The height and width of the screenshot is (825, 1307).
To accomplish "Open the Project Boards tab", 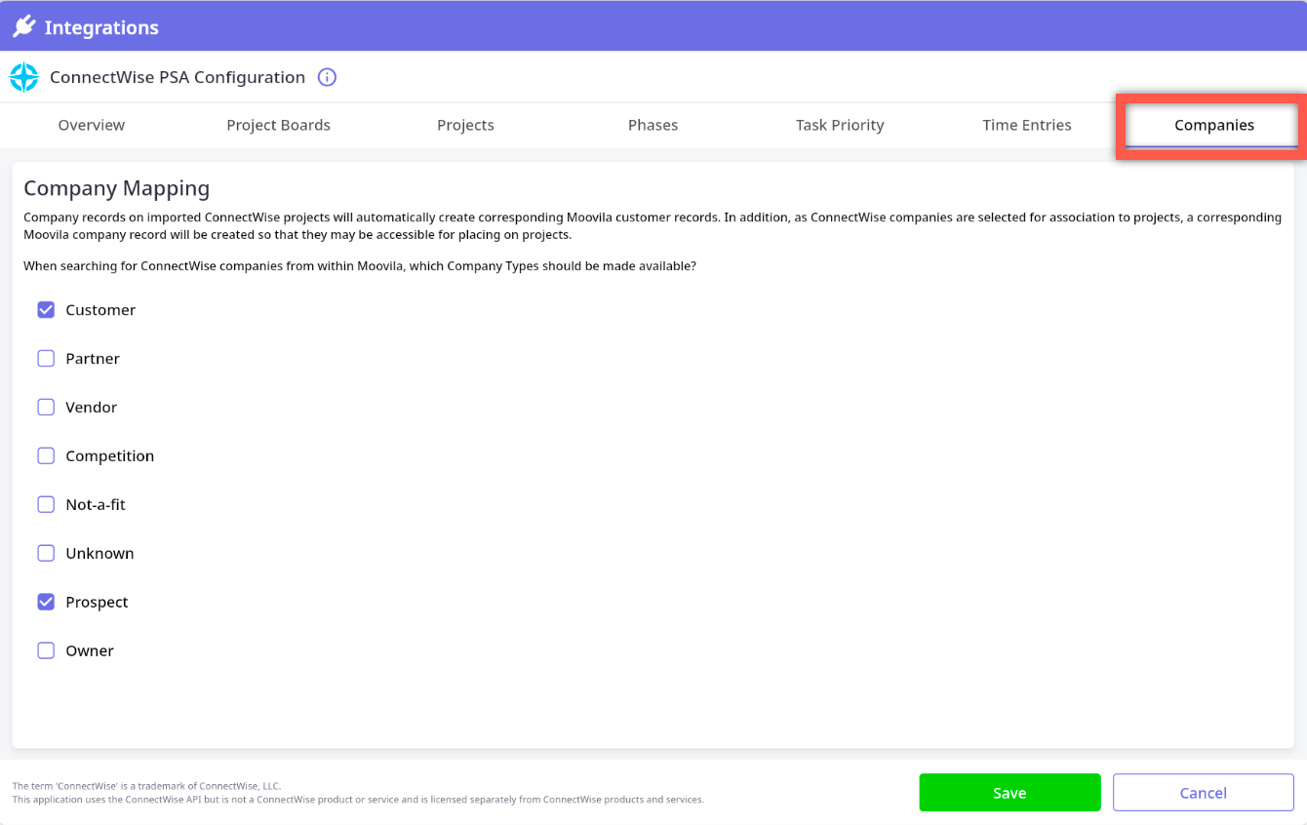I will (x=278, y=125).
